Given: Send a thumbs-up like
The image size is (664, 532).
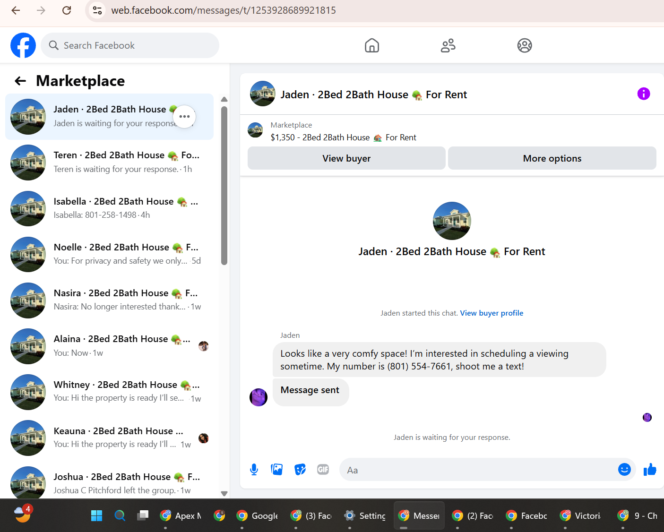Looking at the screenshot, I should pos(650,469).
